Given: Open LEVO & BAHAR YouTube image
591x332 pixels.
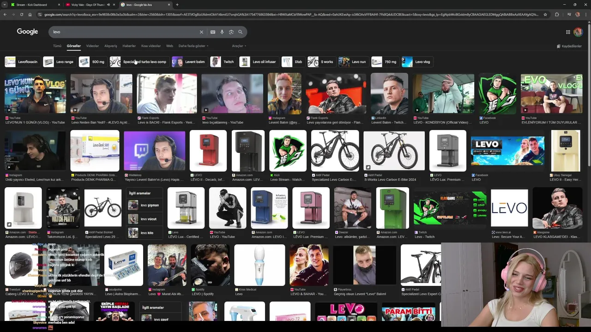Looking at the screenshot, I should 309,265.
